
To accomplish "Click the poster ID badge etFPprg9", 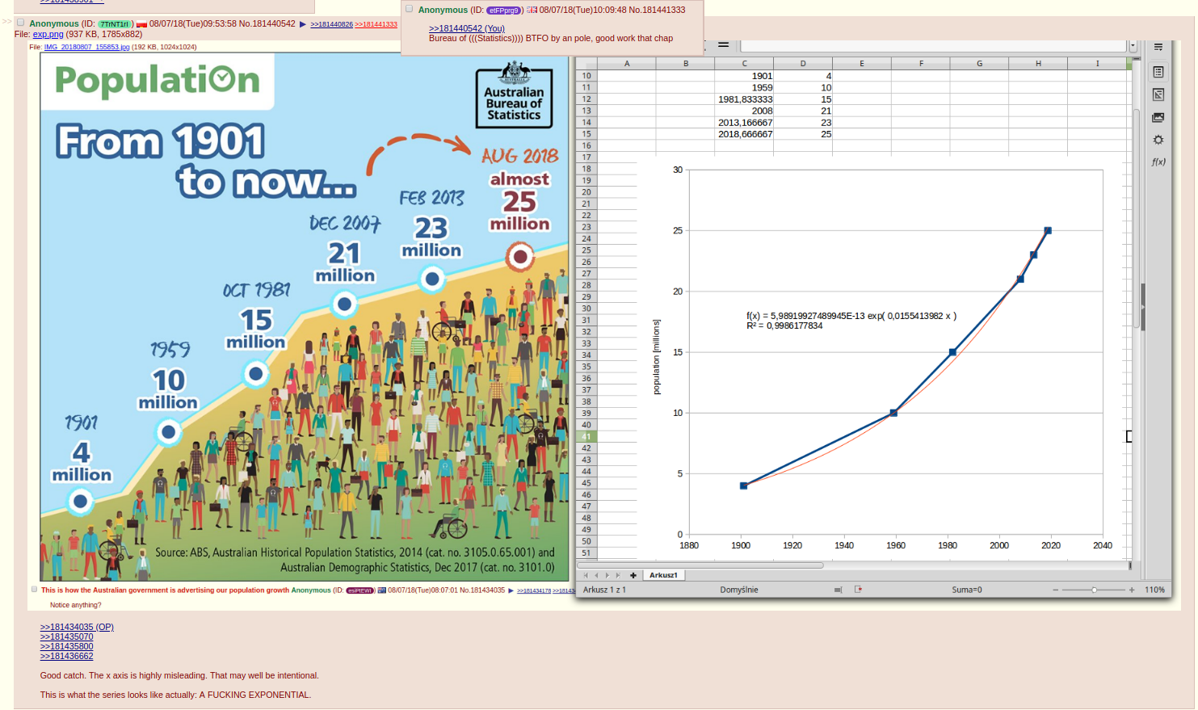I will (505, 11).
